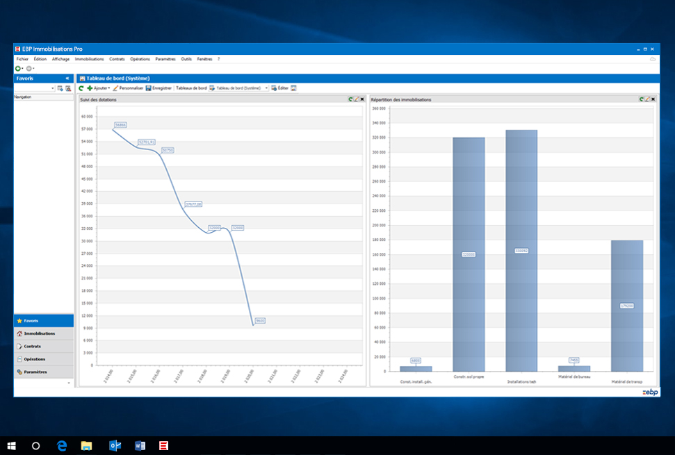Screen dimensions: 675x455
Task: Click the 56844 data point label
Action: click(x=120, y=125)
